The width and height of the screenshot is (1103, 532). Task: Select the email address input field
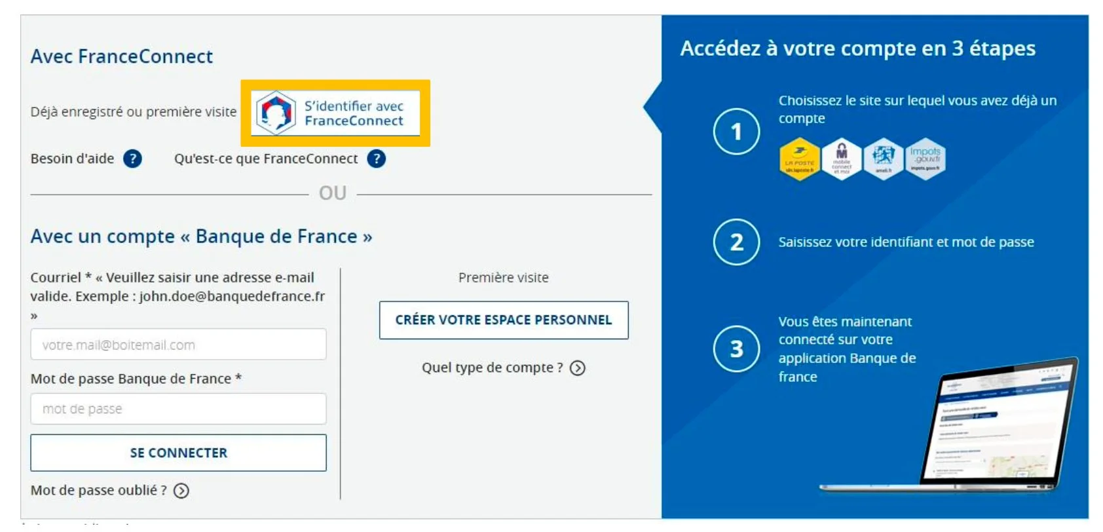(178, 343)
